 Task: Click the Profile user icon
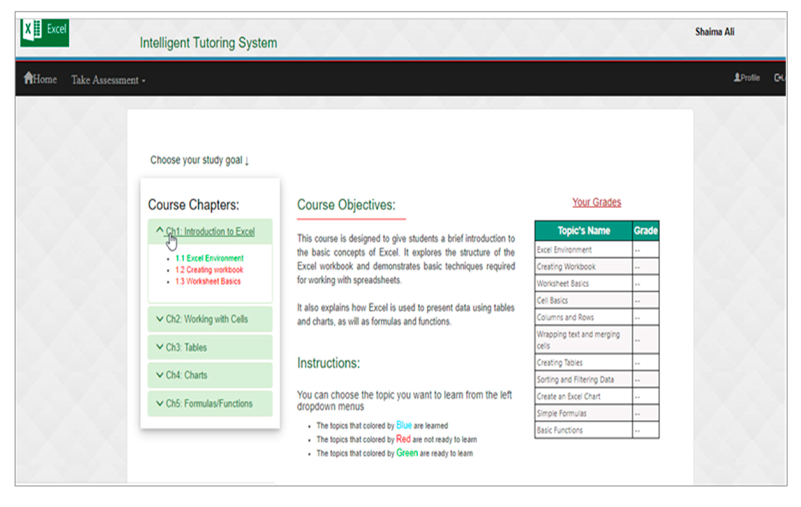click(x=737, y=78)
